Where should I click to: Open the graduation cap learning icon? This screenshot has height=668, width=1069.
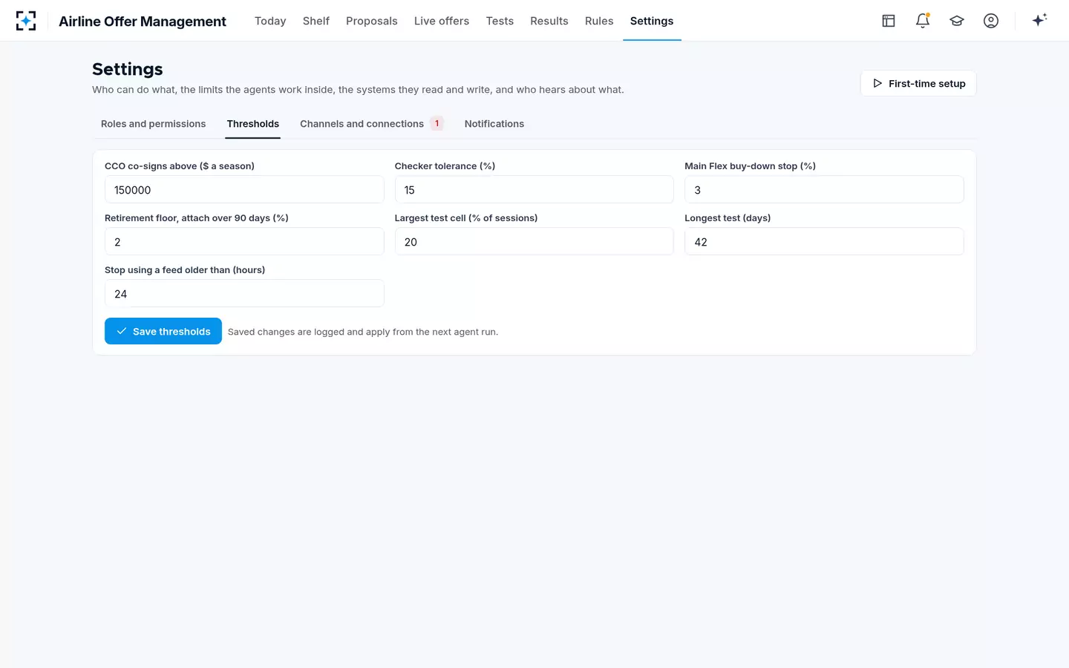tap(957, 21)
